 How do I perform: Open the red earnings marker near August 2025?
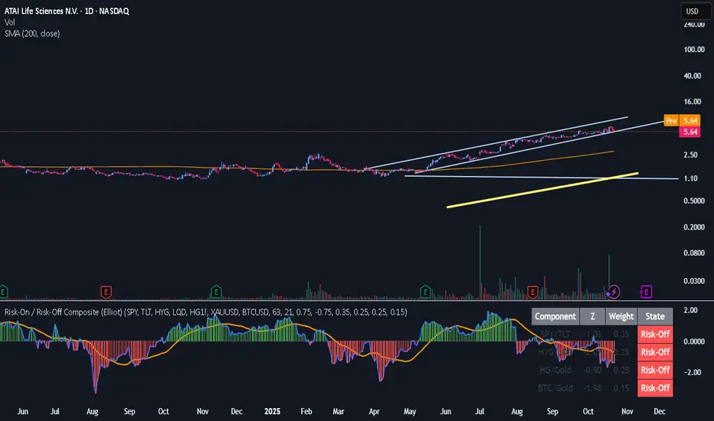(x=532, y=292)
